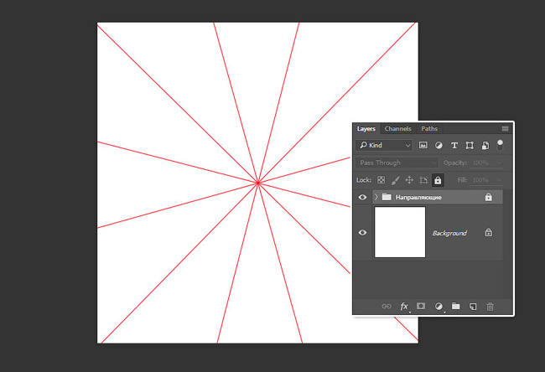Filter layers by adjustment layers icon
Image resolution: width=545 pixels, height=372 pixels.
439,145
